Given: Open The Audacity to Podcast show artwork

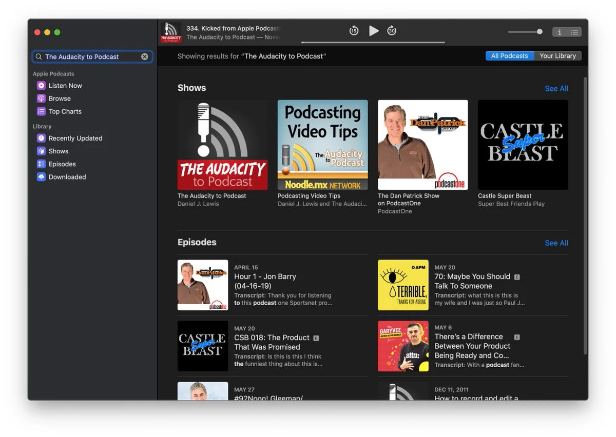Looking at the screenshot, I should (222, 145).
